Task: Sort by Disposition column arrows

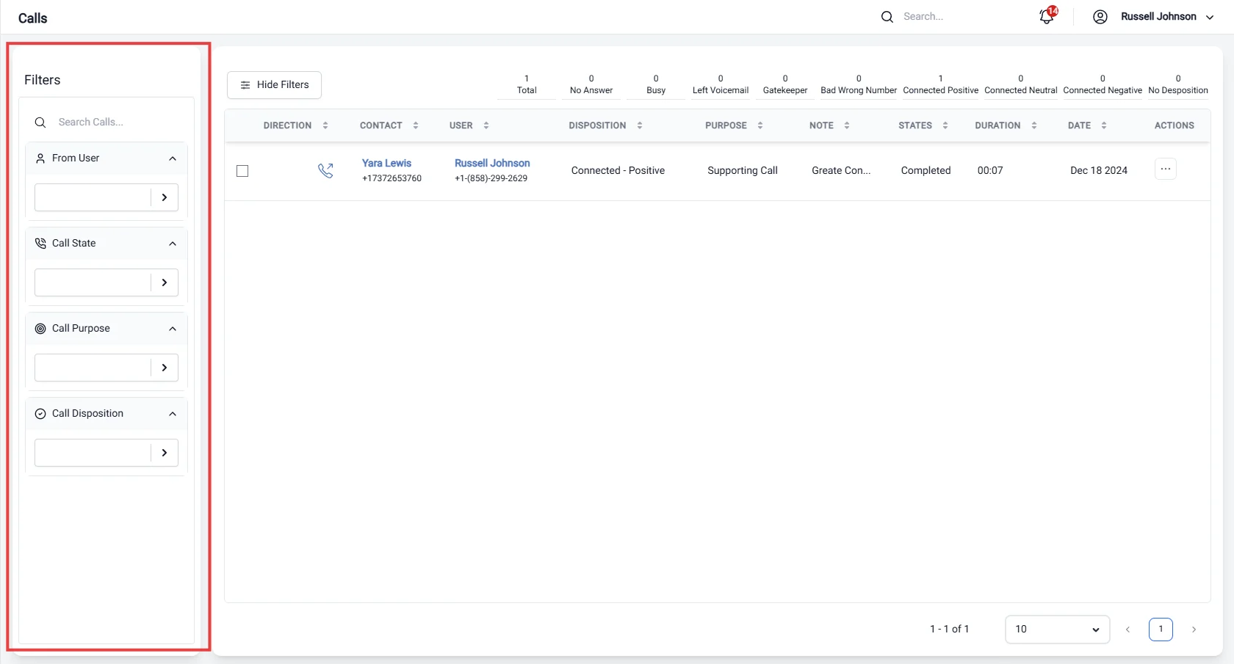Action: click(x=640, y=125)
